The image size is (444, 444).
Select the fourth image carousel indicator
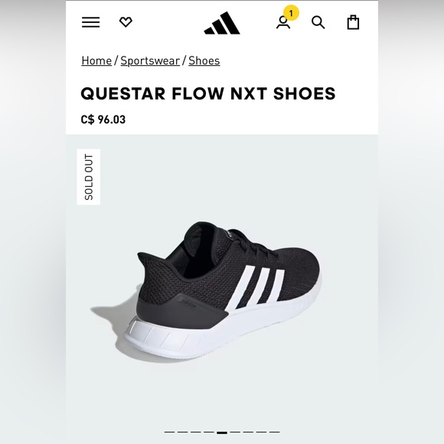click(209, 432)
